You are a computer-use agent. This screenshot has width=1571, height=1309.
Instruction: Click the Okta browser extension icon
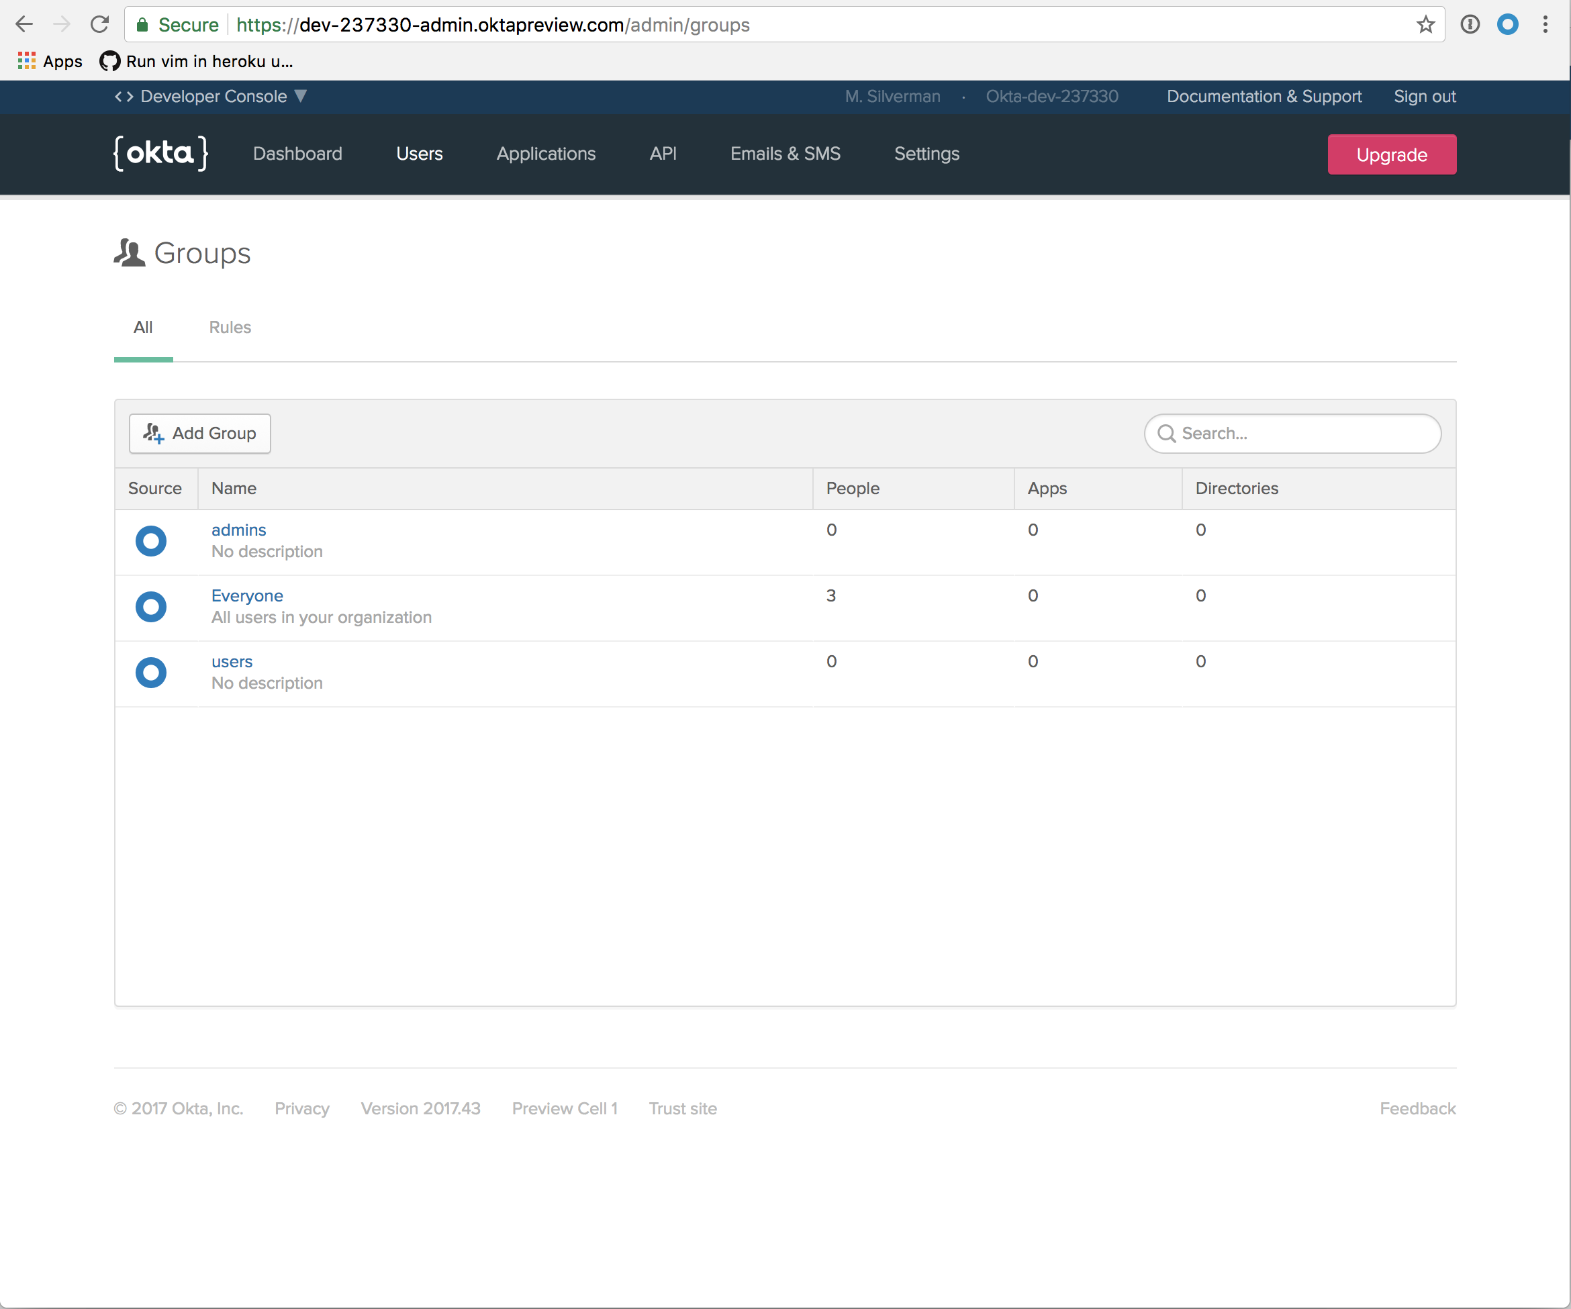coord(1507,25)
